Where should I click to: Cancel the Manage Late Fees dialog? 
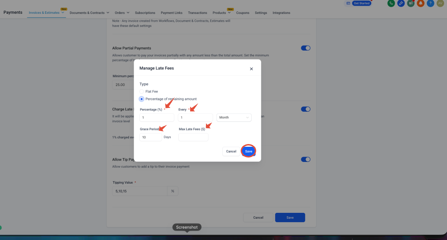231,151
